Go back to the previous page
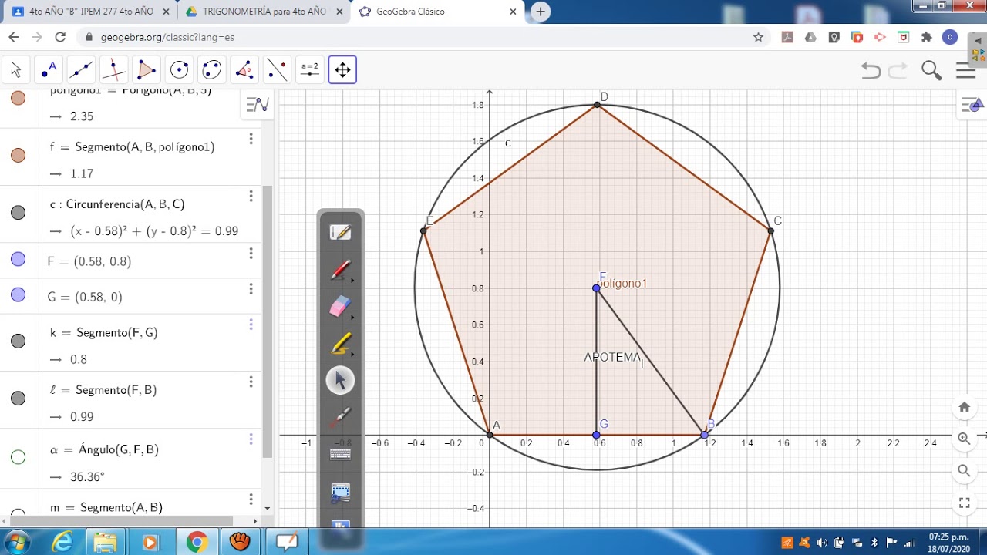Viewport: 987px width, 555px height. tap(13, 37)
